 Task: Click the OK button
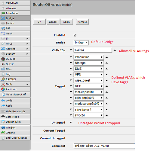39,22
